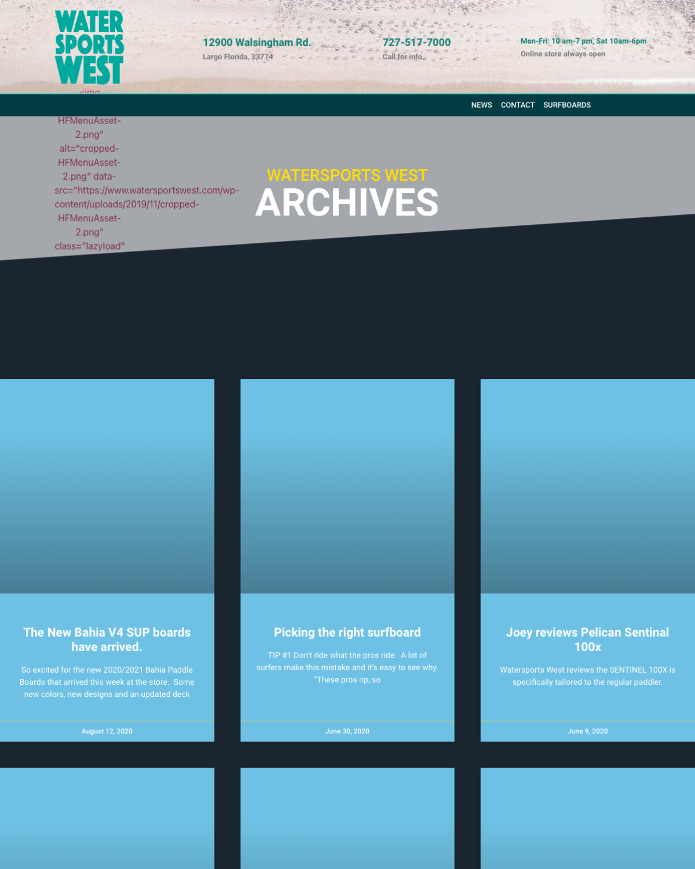Click the June 9, 2020 post date
Screen dimensions: 695x869
click(587, 731)
